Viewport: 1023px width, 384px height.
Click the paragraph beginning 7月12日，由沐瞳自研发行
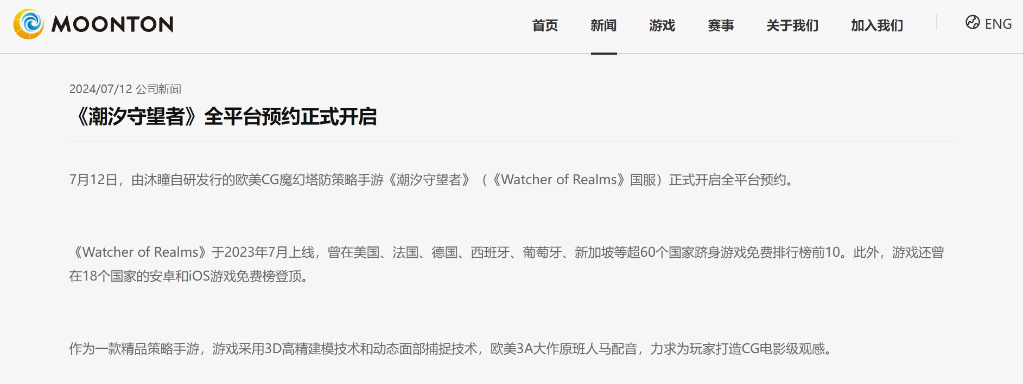[x=433, y=180]
